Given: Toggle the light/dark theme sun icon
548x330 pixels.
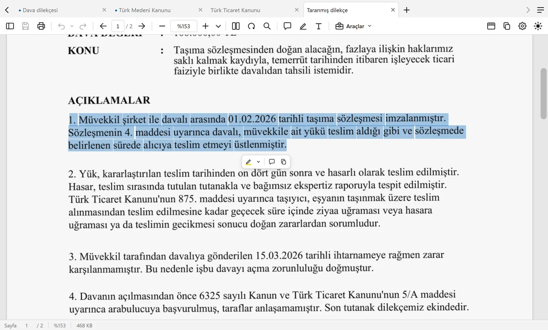Looking at the screenshot, I should click(538, 26).
